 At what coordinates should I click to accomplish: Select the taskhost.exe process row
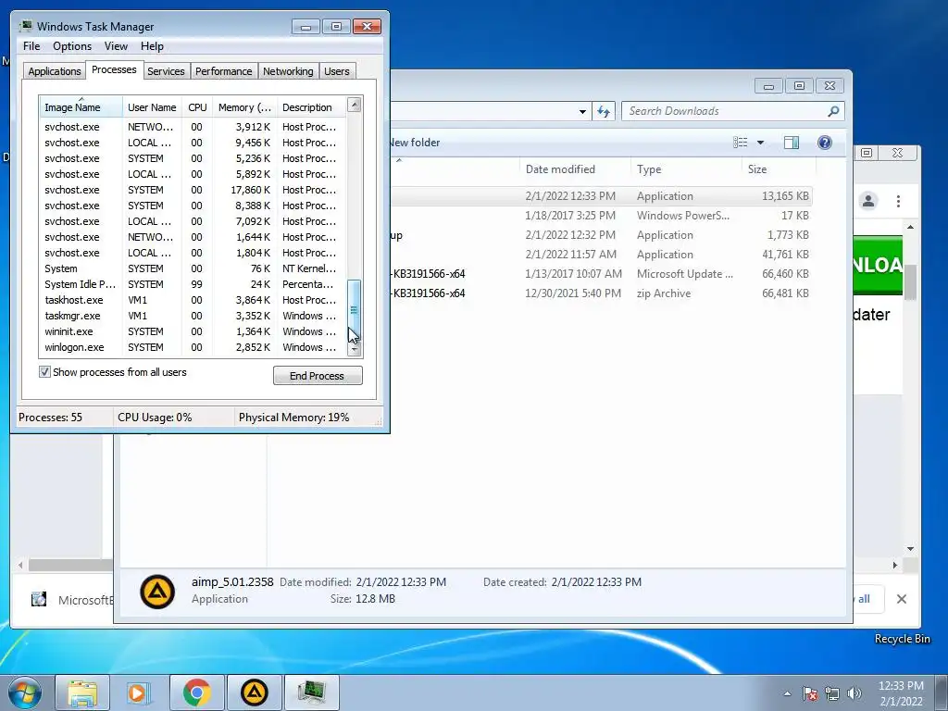pos(193,300)
